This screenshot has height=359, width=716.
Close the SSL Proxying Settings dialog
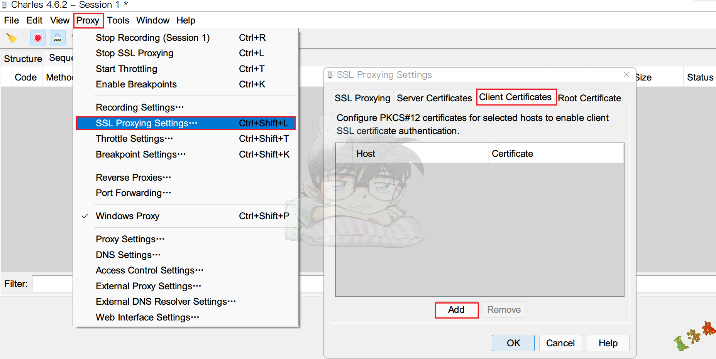[x=626, y=75]
